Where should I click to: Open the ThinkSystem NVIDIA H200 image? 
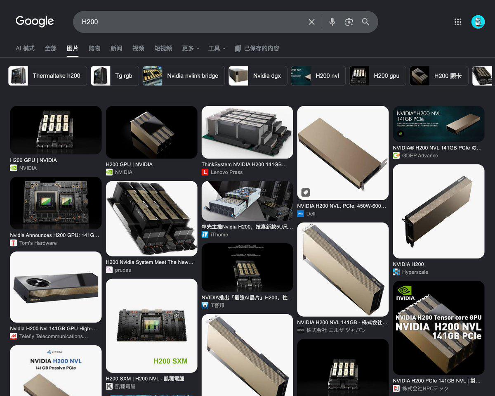(247, 133)
